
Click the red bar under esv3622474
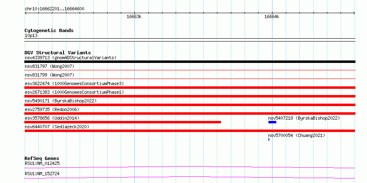pyautogui.click(x=190, y=88)
